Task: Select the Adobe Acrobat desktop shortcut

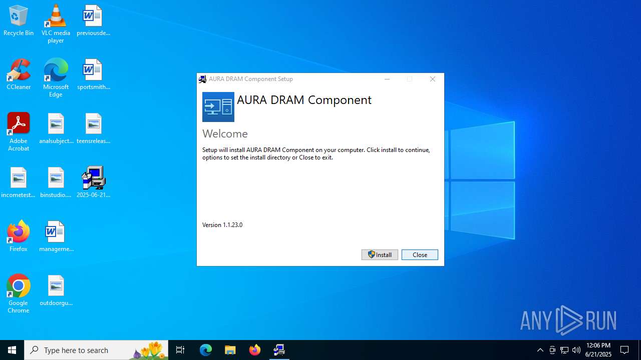Action: 19,132
